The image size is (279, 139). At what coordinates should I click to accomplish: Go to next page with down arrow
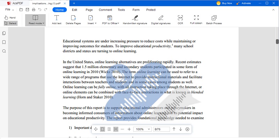[x=180, y=129]
